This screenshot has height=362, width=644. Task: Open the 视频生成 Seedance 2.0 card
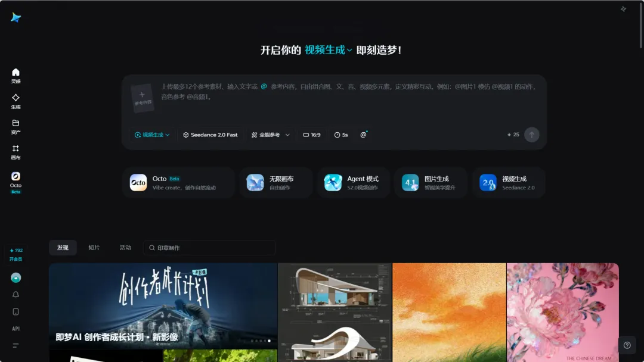point(509,183)
